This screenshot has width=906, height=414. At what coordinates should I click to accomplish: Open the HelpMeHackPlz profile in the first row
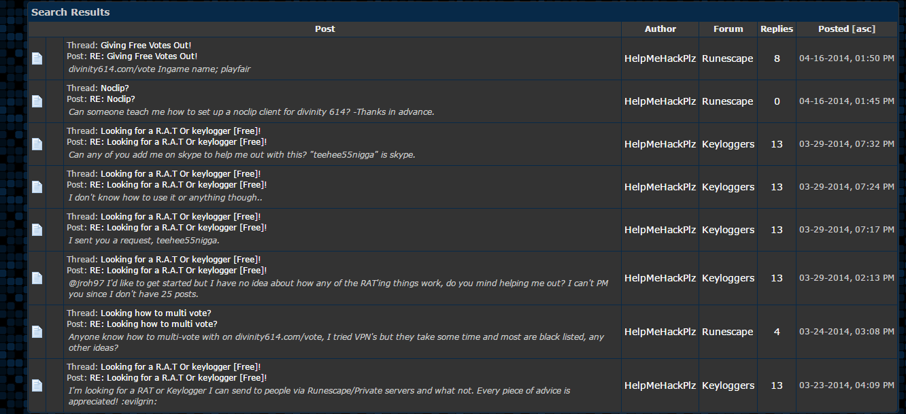[x=660, y=58]
